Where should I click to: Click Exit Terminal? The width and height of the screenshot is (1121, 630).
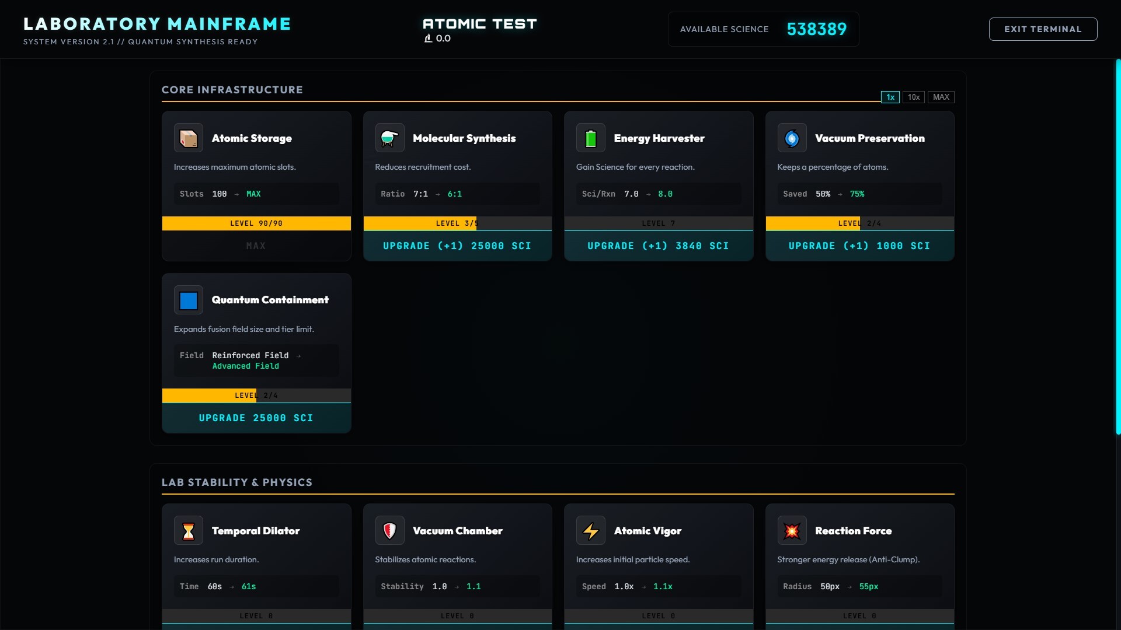[x=1042, y=29]
